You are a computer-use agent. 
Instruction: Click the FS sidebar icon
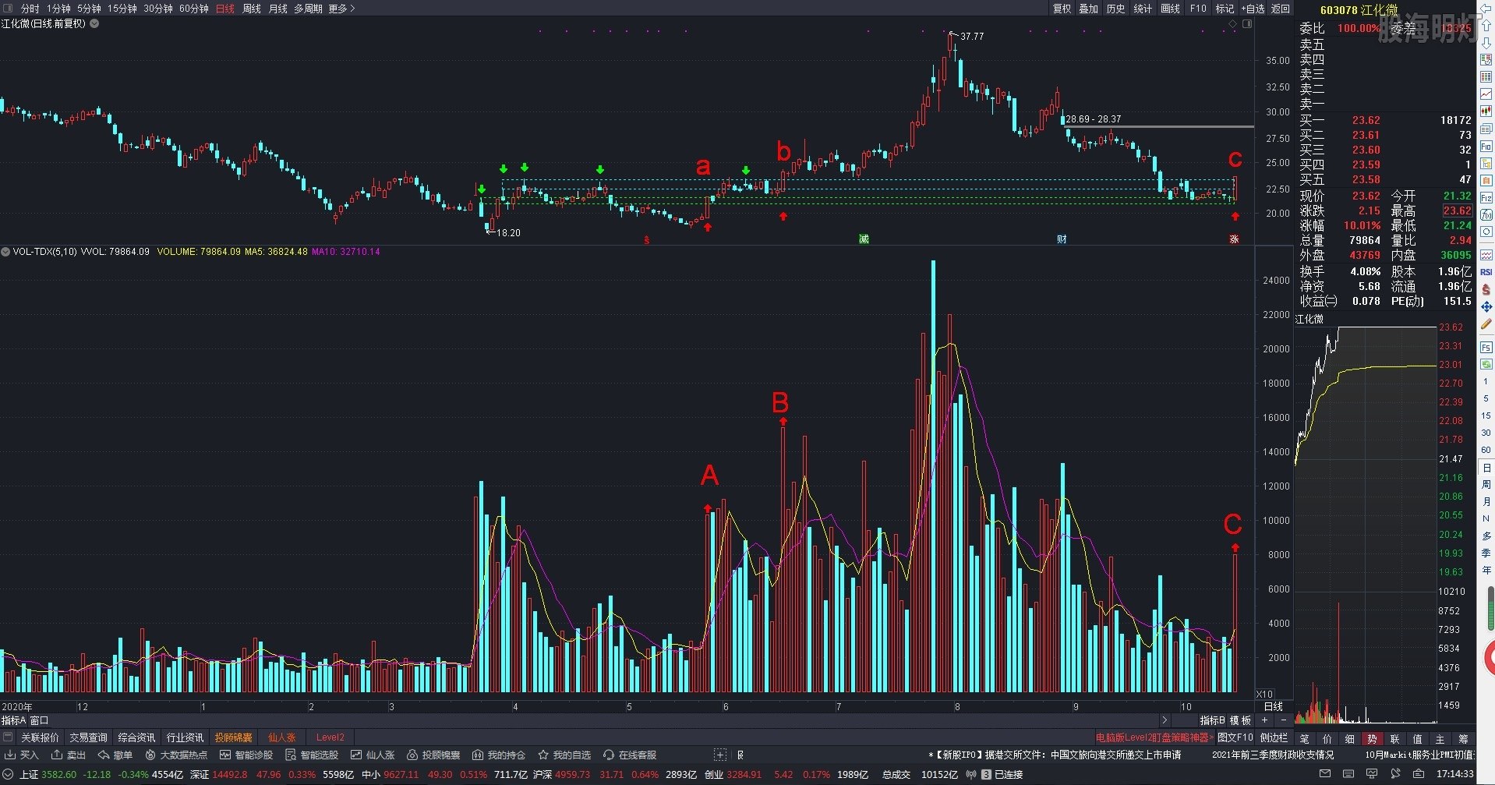(x=1486, y=347)
